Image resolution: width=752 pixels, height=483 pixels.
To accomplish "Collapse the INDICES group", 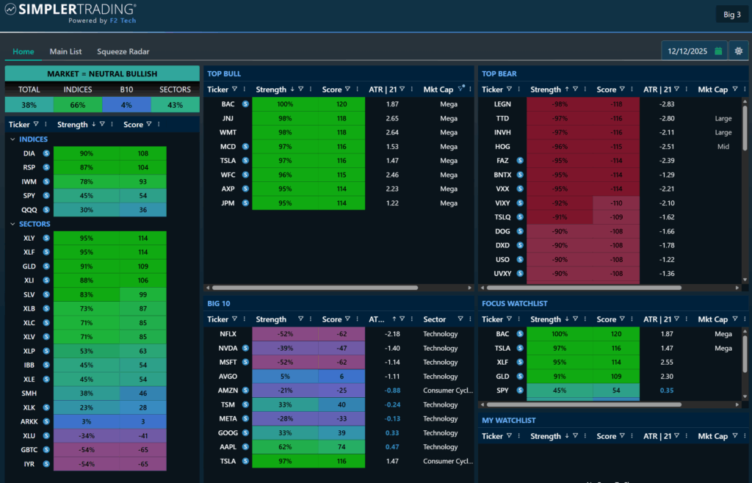I will (x=12, y=139).
